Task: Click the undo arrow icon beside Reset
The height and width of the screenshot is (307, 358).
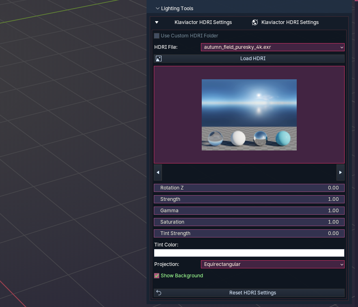Action: [x=159, y=293]
